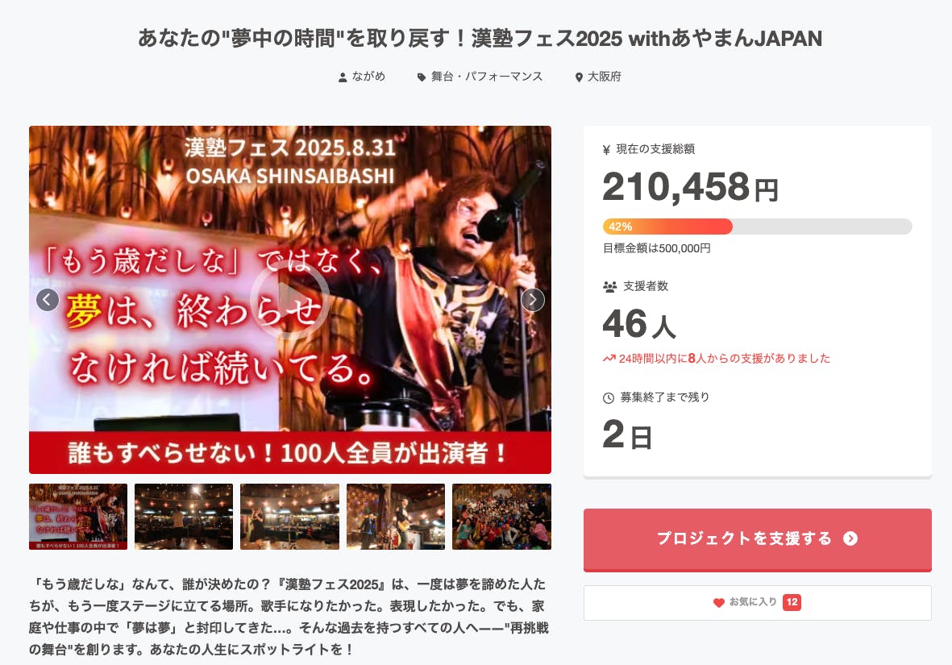
Task: Click the supporters icon next to 支援者数
Action: (x=609, y=287)
